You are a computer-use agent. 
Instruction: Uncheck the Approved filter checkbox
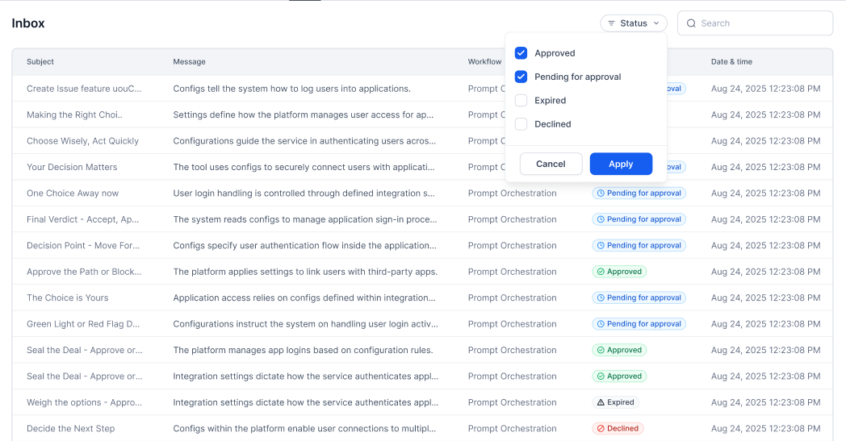(521, 53)
